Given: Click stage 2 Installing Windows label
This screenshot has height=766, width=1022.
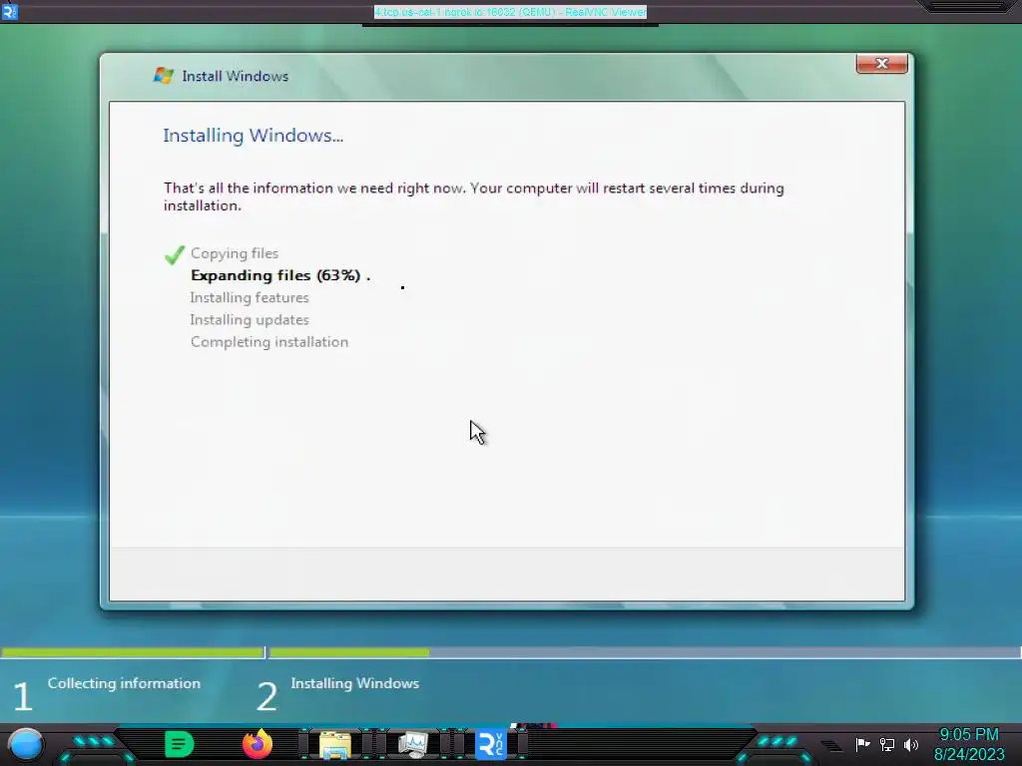Looking at the screenshot, I should tap(354, 683).
